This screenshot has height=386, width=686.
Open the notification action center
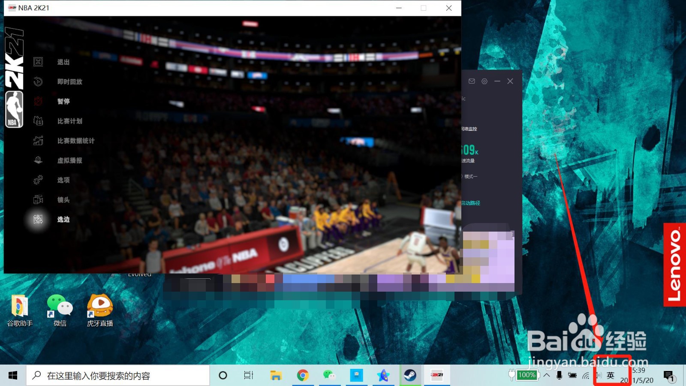(669, 376)
